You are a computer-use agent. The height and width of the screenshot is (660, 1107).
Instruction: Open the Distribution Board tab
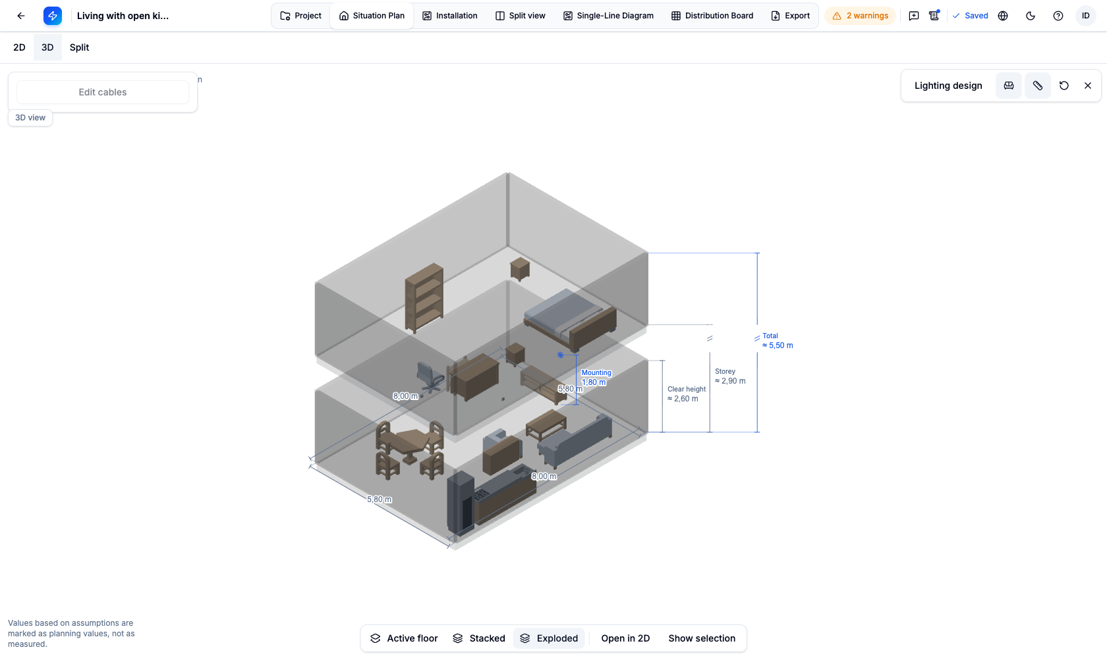point(712,16)
